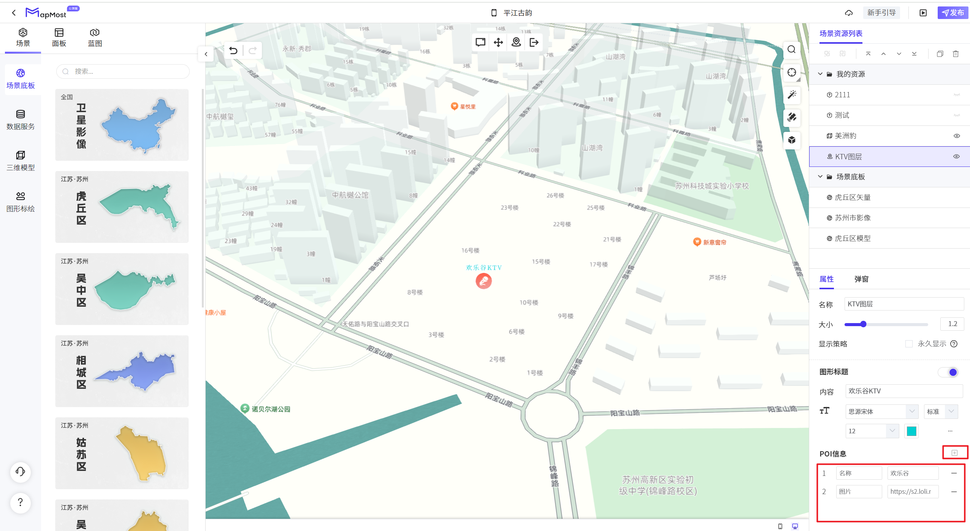Screen dimensions: 970x531
Task: Open the font size 12 dropdown
Action: pos(872,431)
